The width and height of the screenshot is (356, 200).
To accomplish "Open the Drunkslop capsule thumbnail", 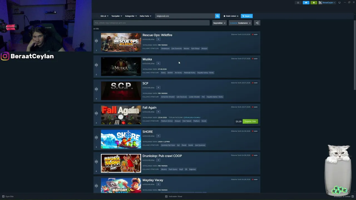I will pos(121,163).
